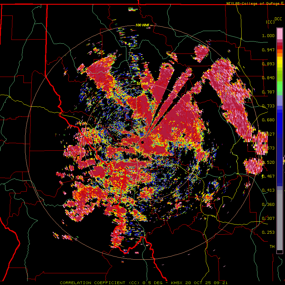Click the 09:21 timestamp
Viewport: 285px width, 285px height.
tap(221, 283)
